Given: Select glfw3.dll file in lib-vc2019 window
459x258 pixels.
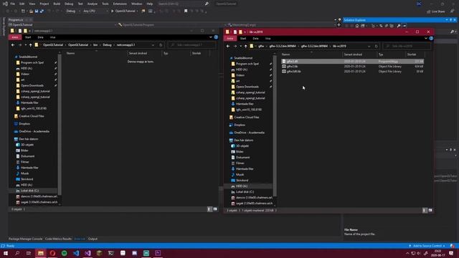Looking at the screenshot, I should [x=352, y=62].
